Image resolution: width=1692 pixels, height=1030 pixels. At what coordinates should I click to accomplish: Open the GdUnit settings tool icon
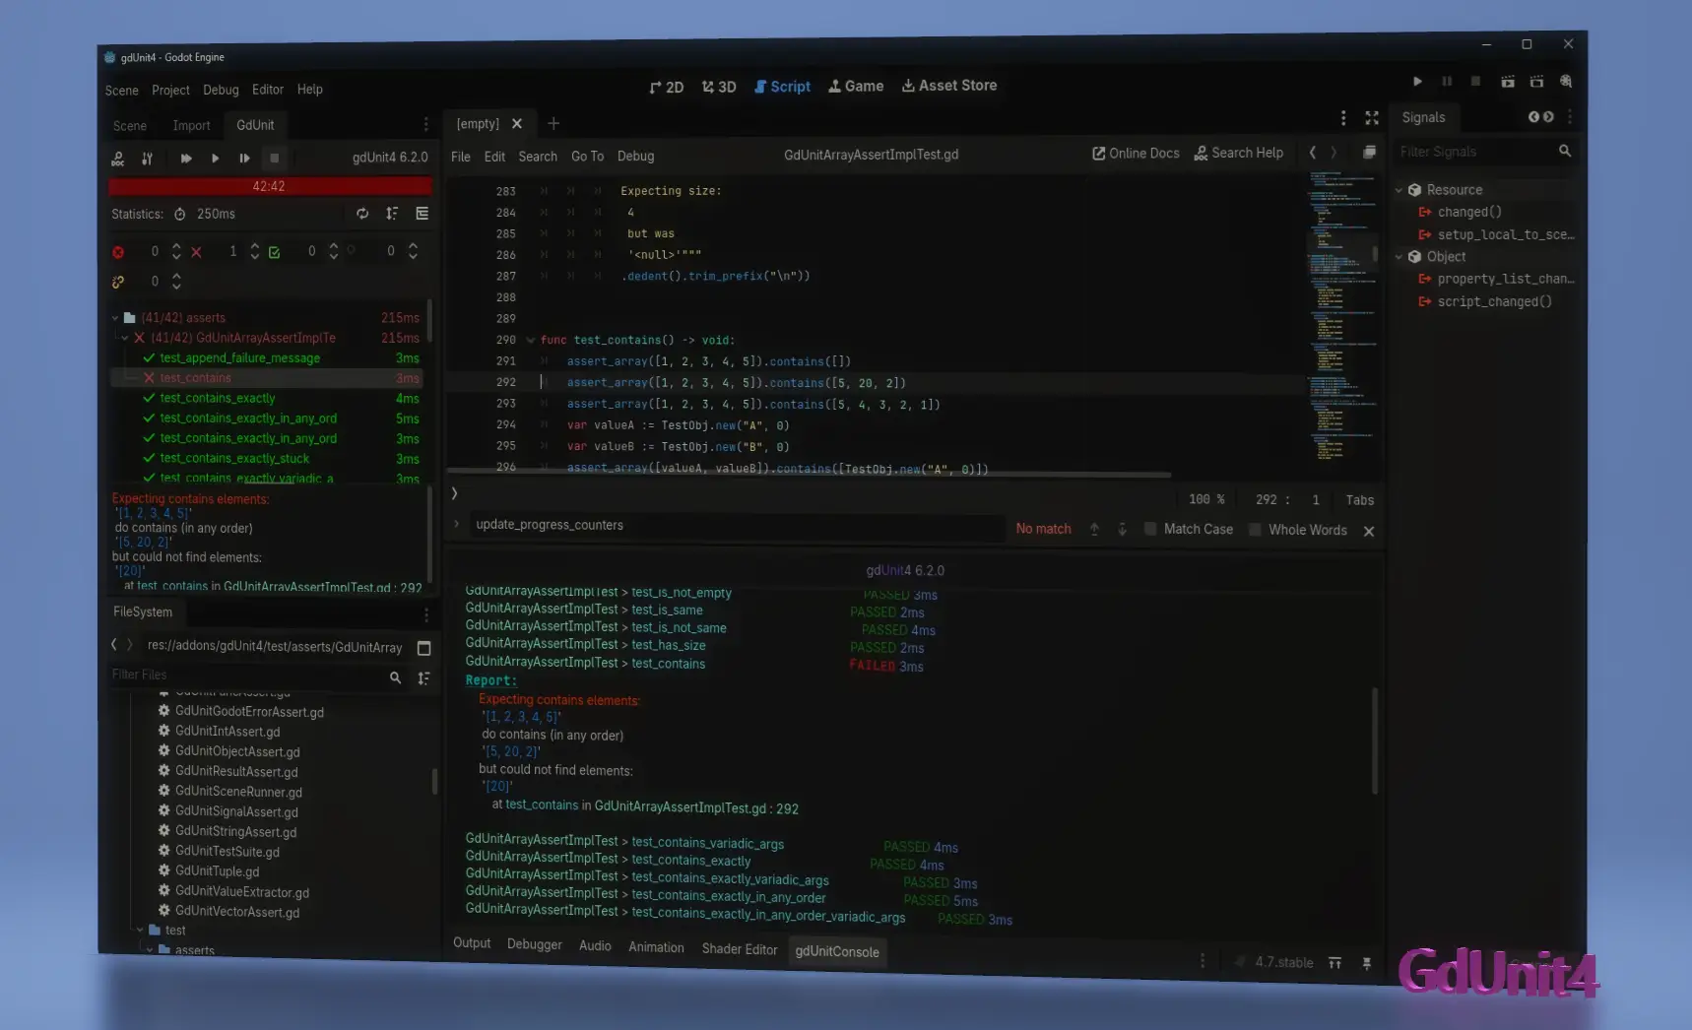click(x=147, y=159)
